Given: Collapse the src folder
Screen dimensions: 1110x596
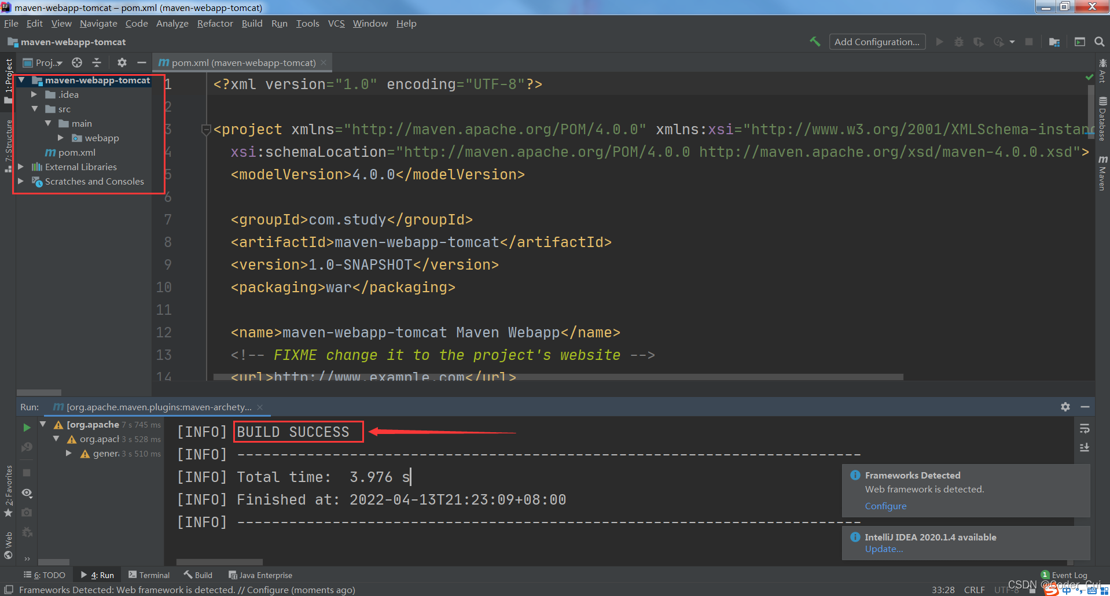Looking at the screenshot, I should click(x=34, y=109).
